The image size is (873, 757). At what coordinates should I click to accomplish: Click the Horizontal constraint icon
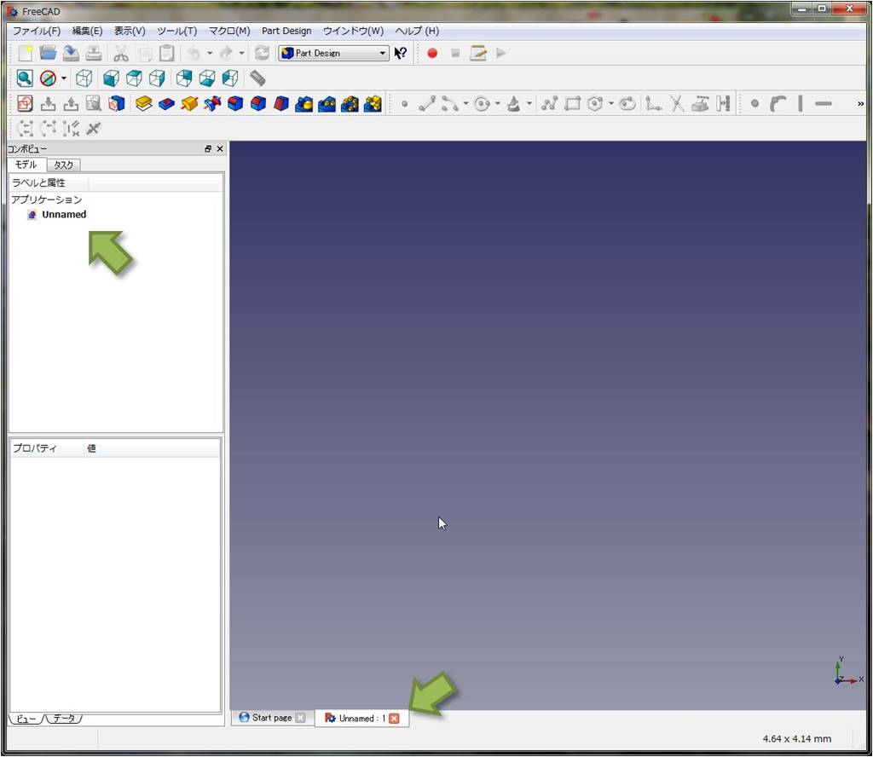(x=823, y=103)
